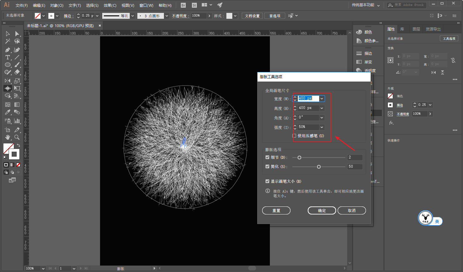Expand the 高度 (H) dropdown arrow

(322, 108)
